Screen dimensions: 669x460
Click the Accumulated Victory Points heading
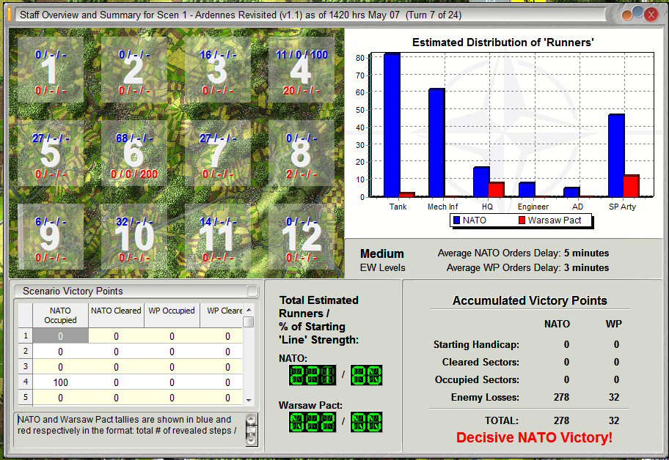pos(530,300)
